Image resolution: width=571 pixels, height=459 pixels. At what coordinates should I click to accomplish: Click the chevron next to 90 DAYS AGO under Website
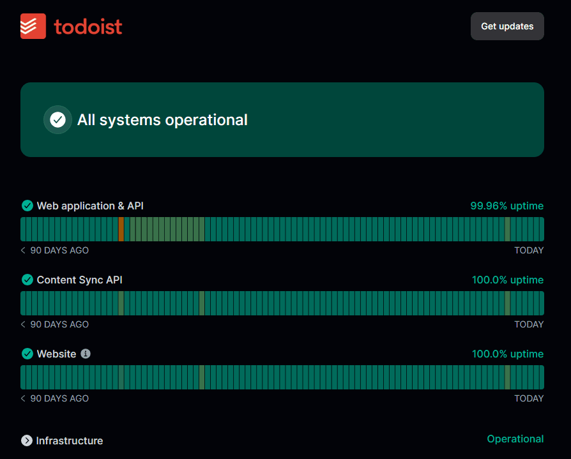point(23,398)
